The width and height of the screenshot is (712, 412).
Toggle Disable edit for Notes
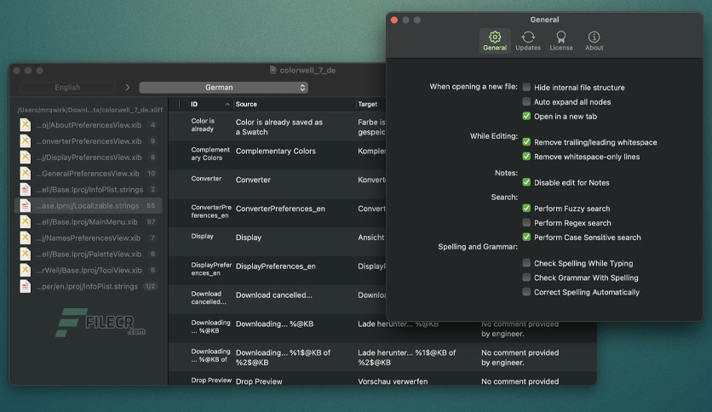point(526,182)
